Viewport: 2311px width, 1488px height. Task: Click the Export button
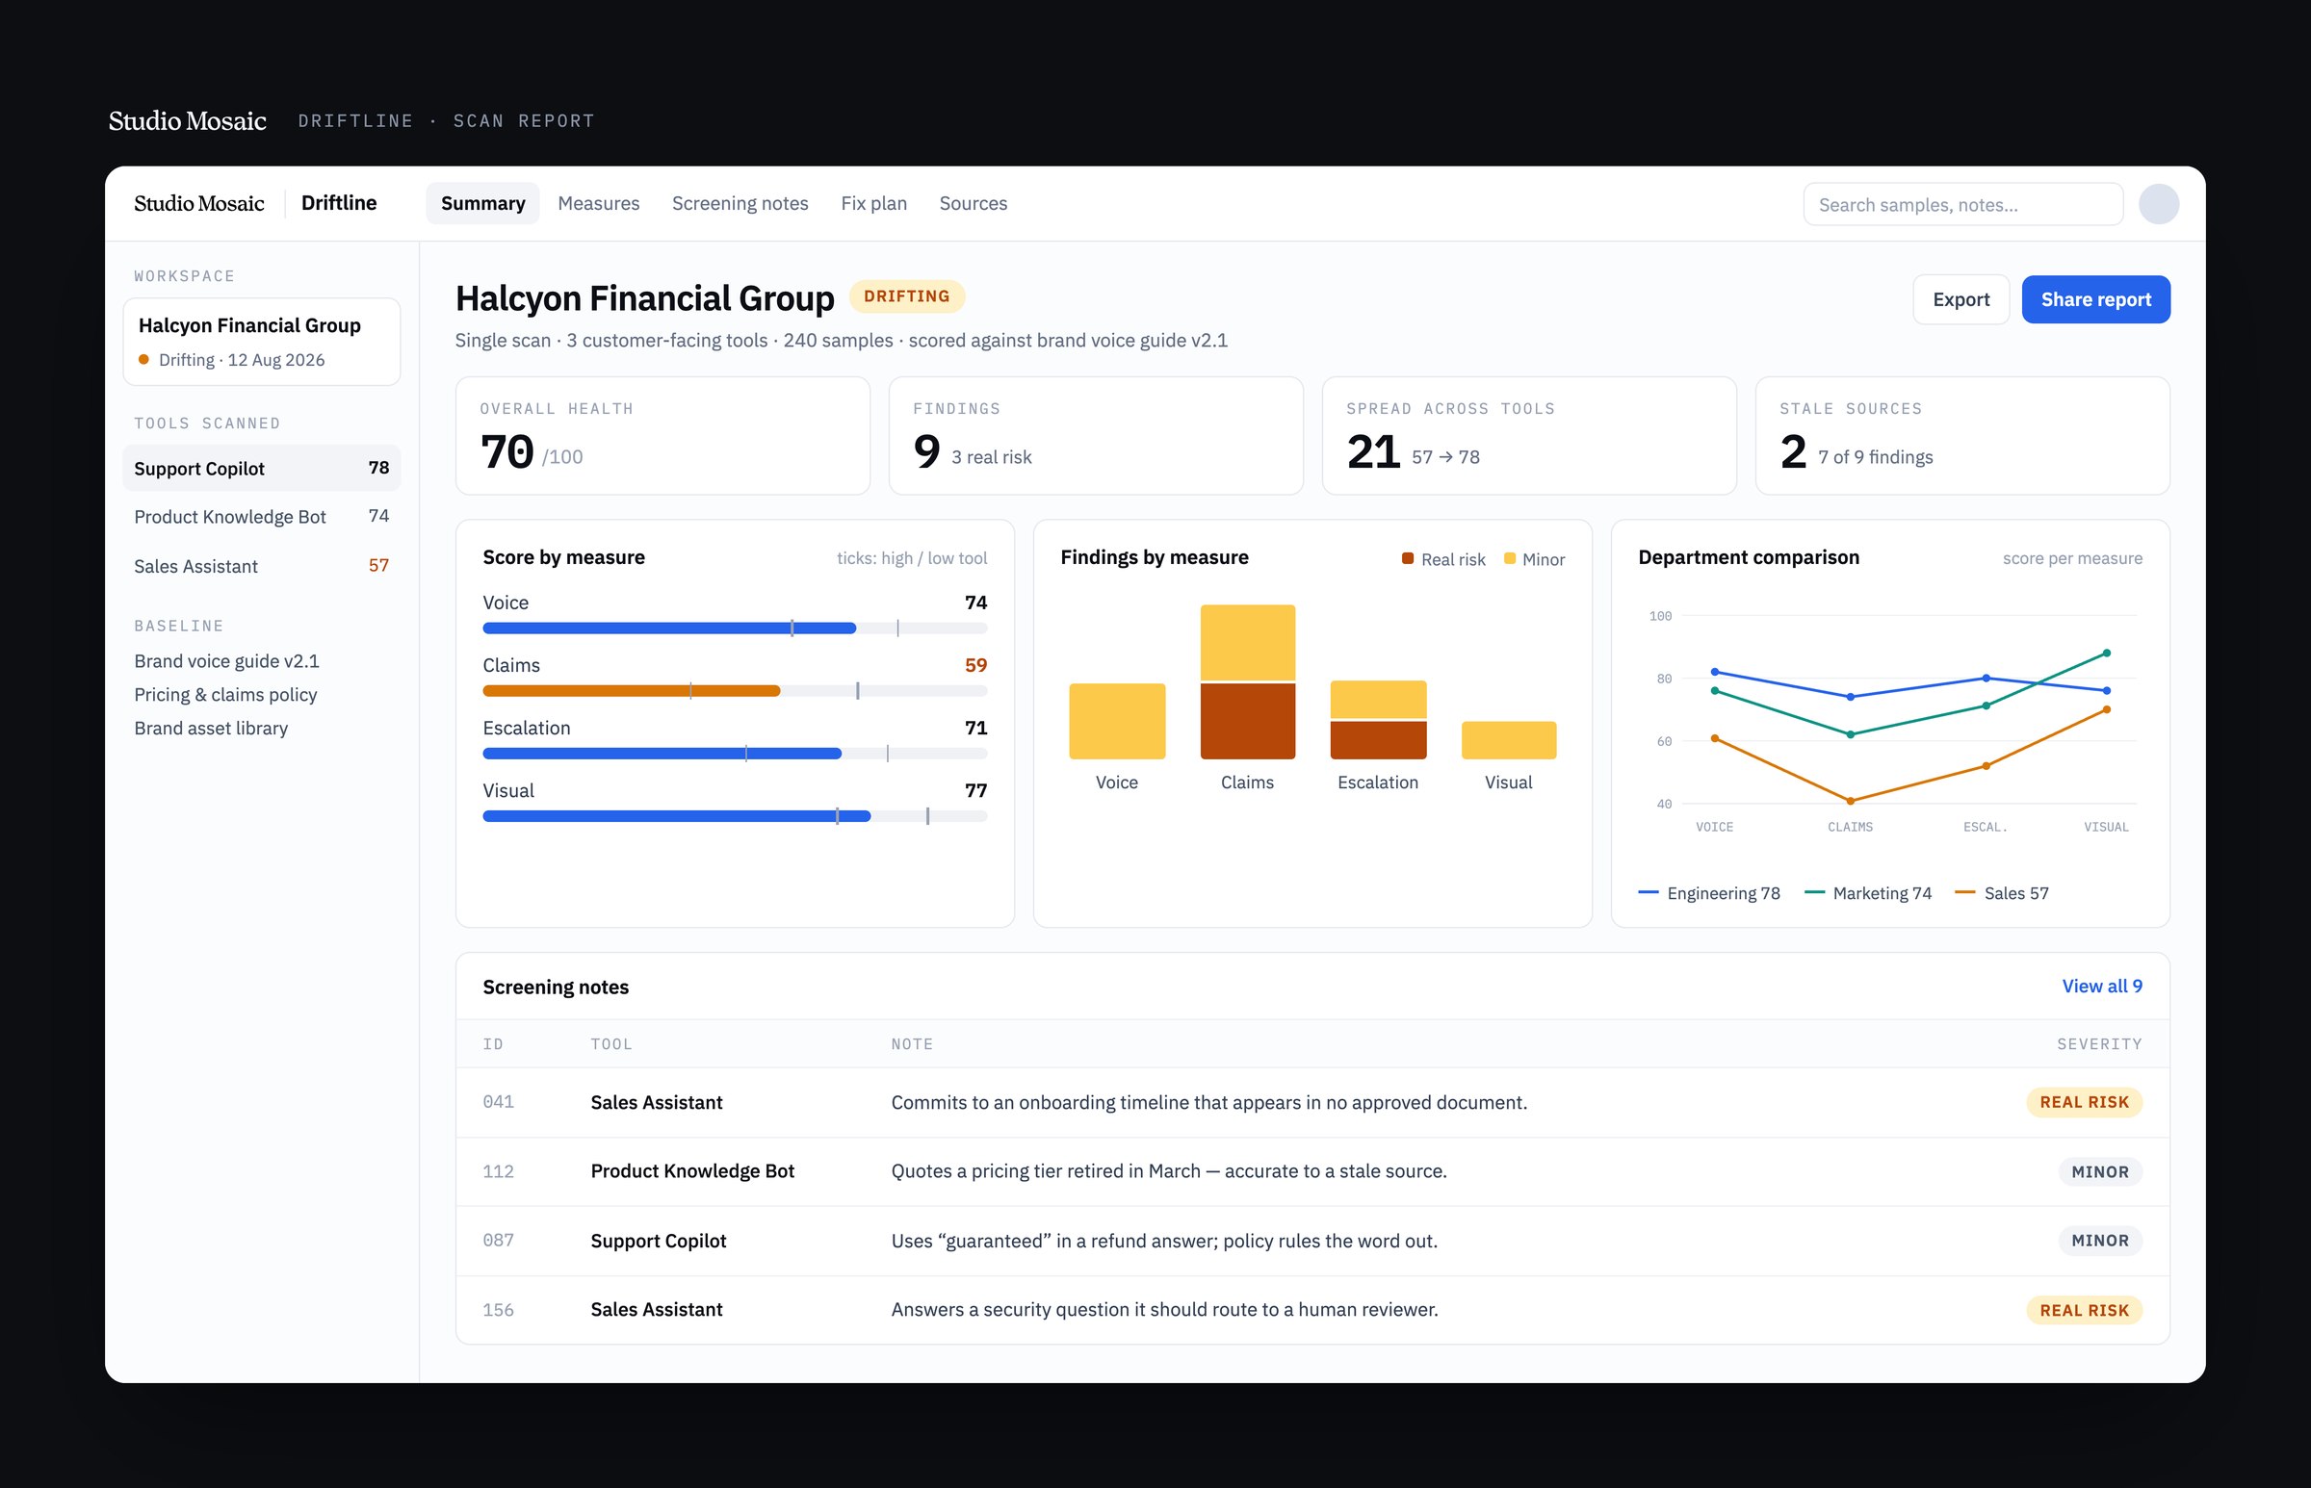[x=1960, y=299]
